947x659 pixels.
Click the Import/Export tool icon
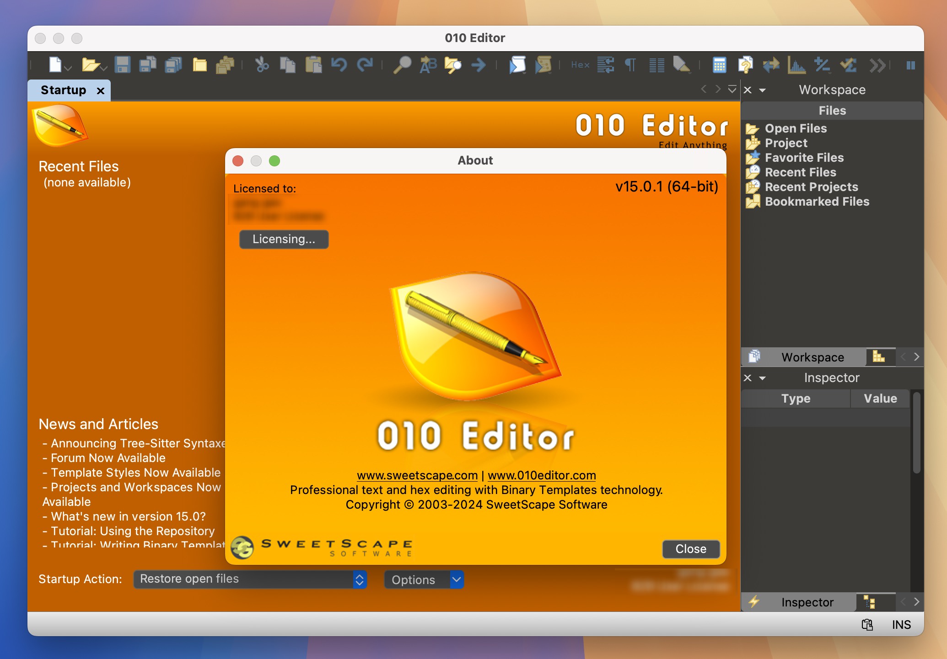[771, 65]
